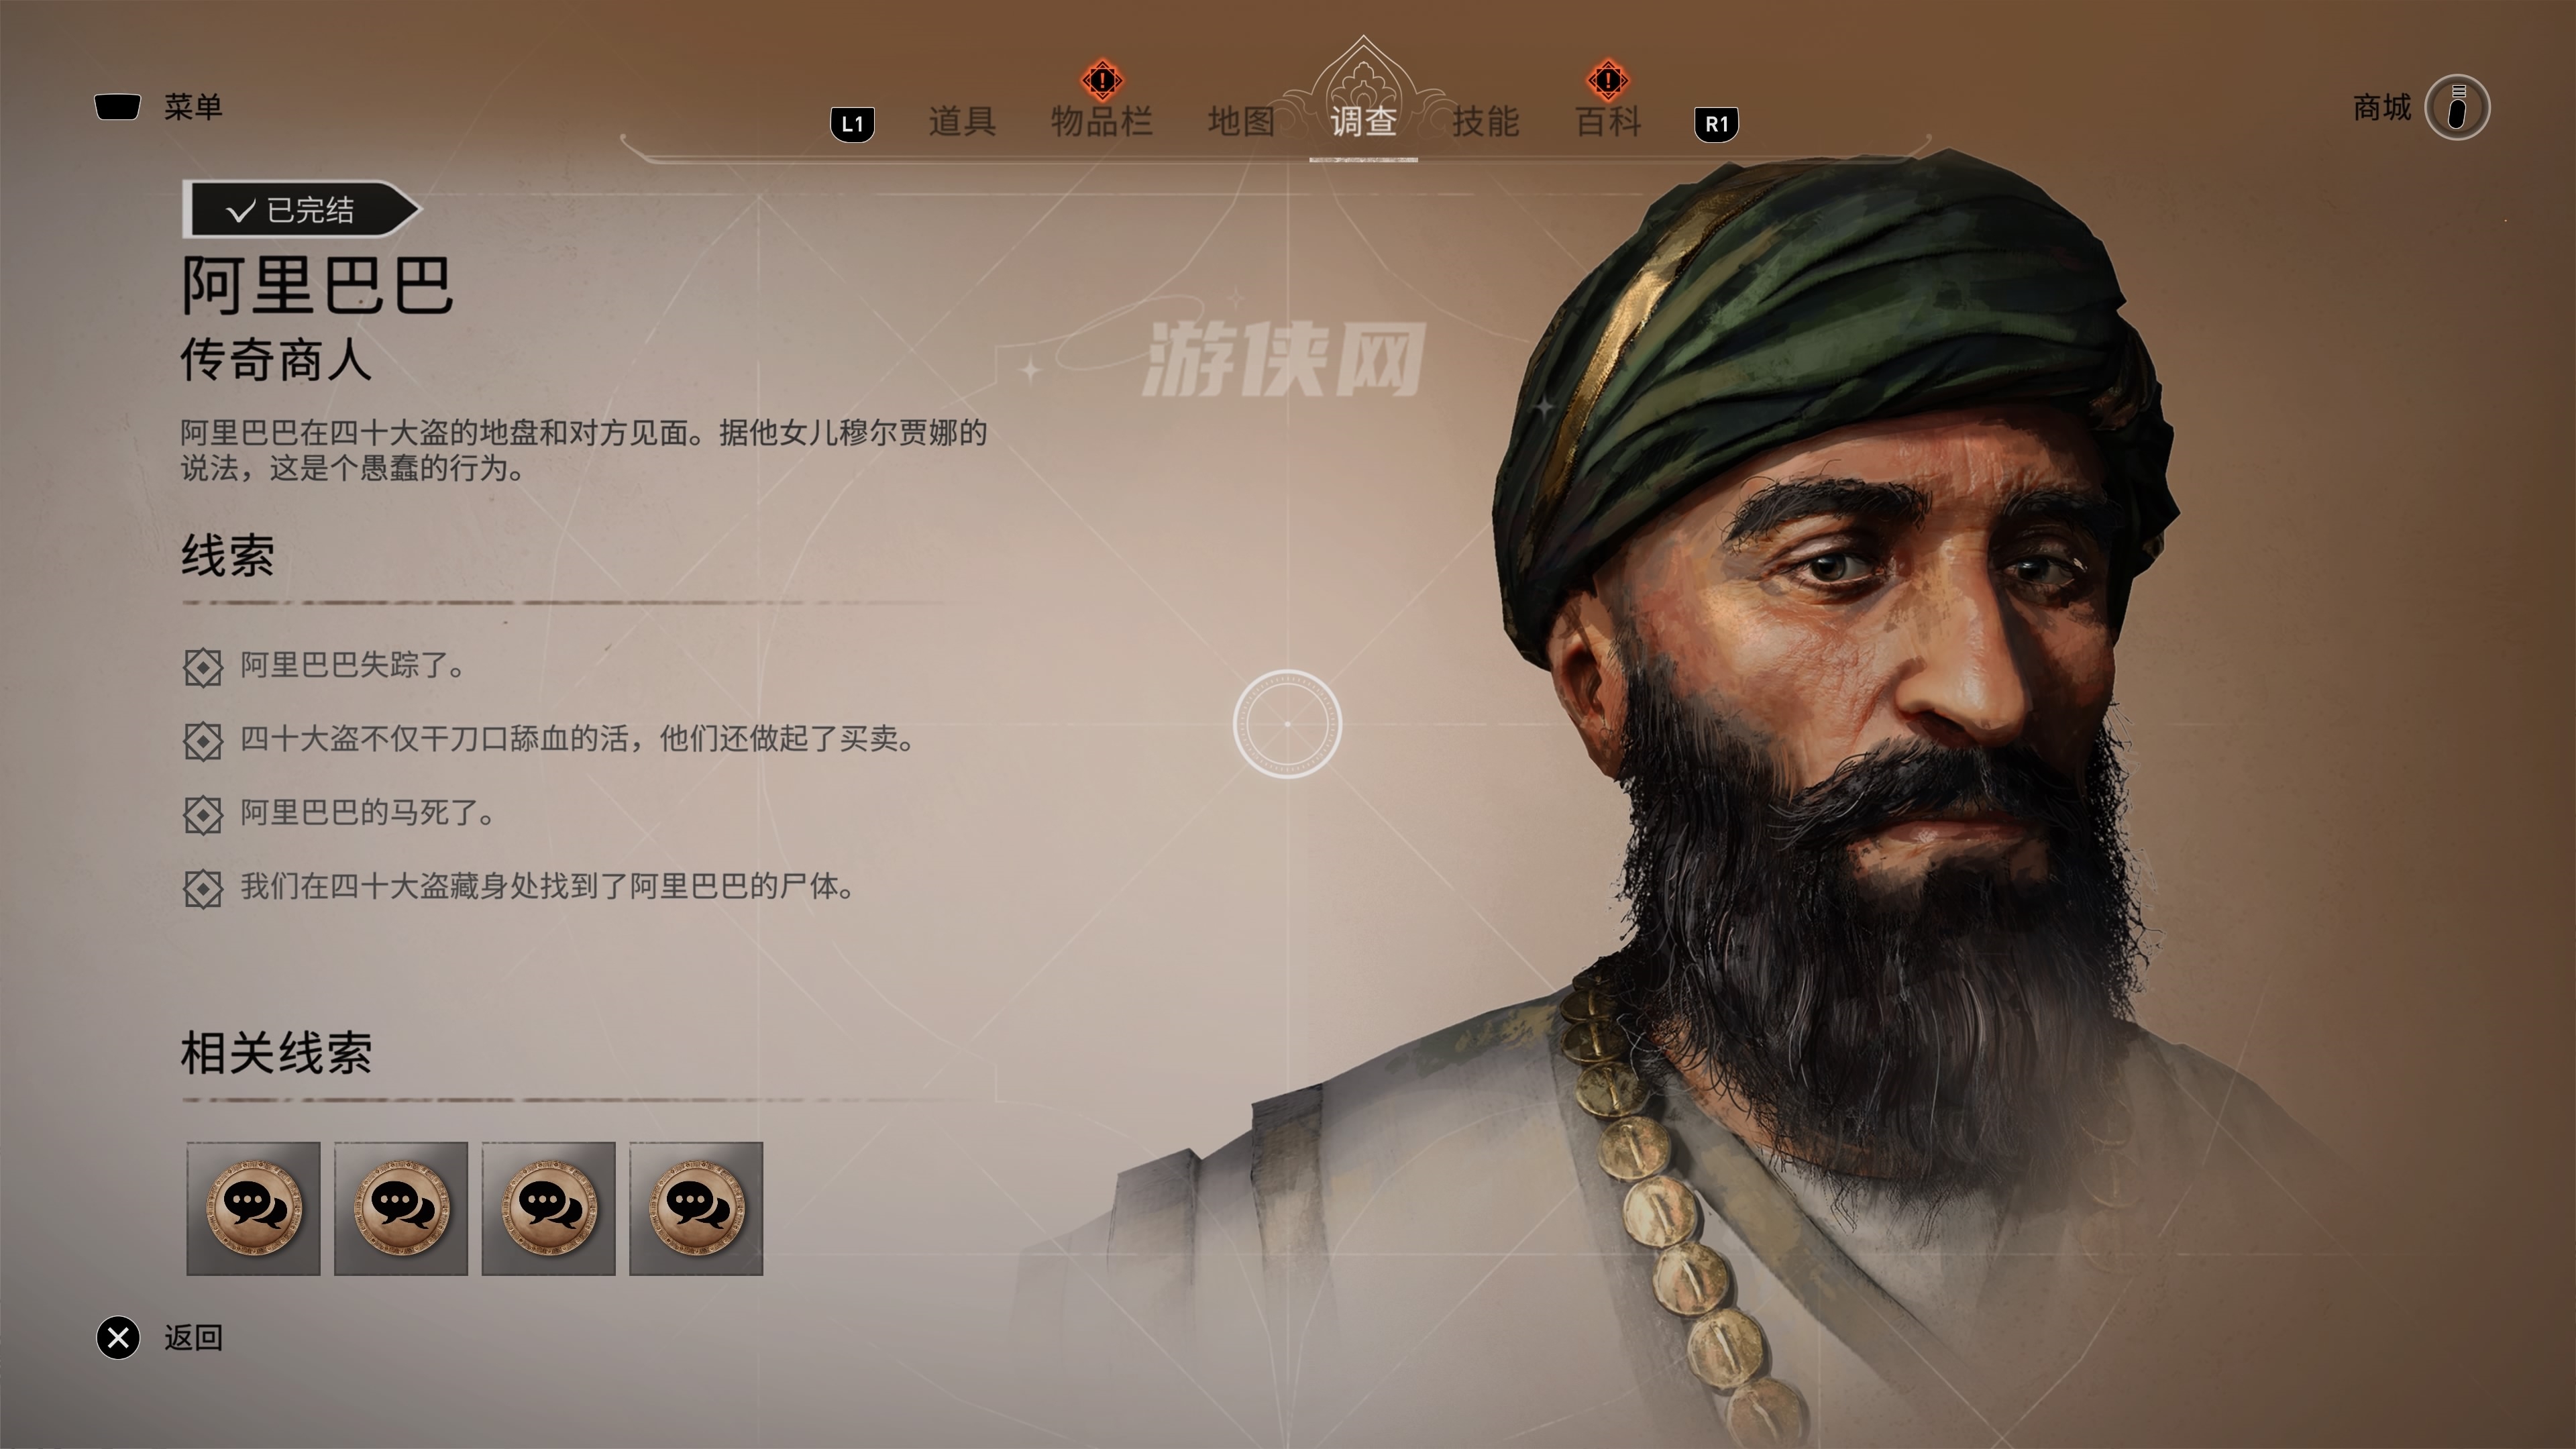Open the 物品栏 tab
The image size is (2576, 1449).
tap(1102, 122)
